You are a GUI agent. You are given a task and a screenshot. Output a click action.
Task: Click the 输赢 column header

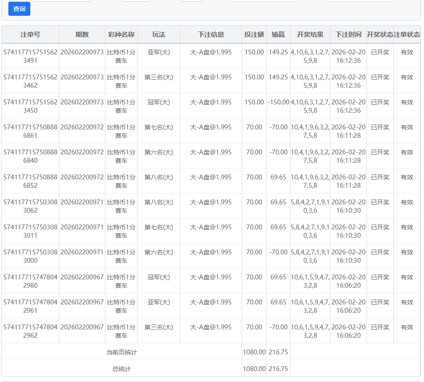coord(278,35)
